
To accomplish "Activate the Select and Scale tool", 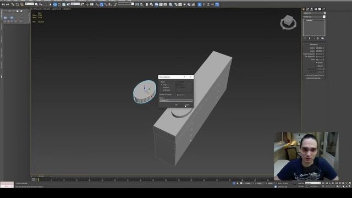I will click(64, 4).
